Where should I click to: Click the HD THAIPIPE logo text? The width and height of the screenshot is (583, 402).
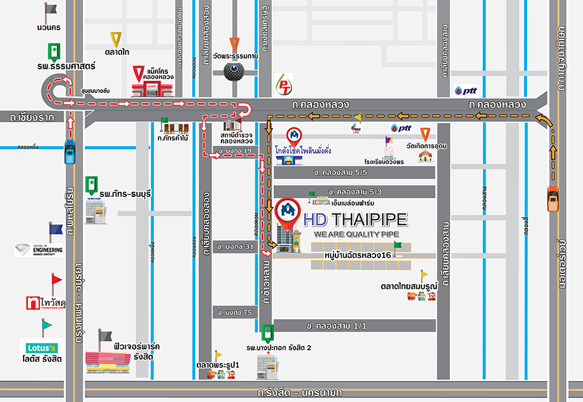pyautogui.click(x=355, y=220)
